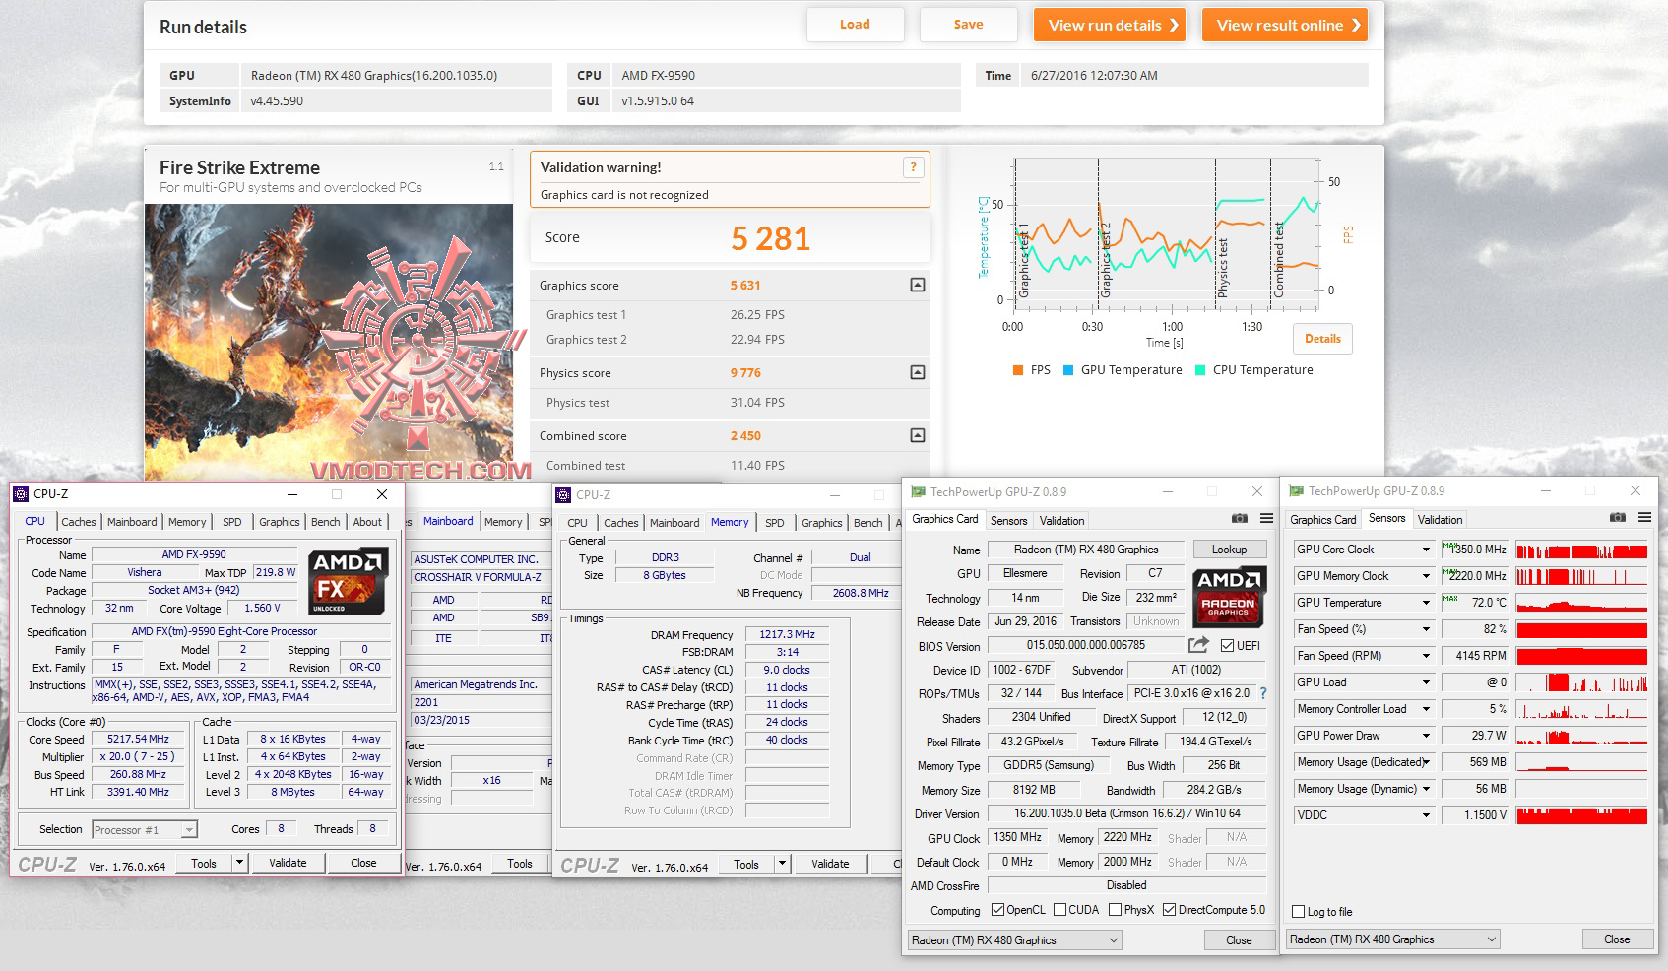Screen dimensions: 1668x971
Task: Select the Graphics Card tab in GPU-Z Sensors window
Action: click(1323, 519)
